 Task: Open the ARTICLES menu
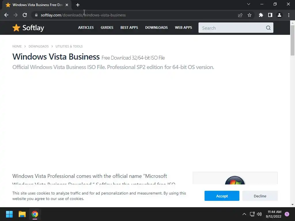click(86, 27)
